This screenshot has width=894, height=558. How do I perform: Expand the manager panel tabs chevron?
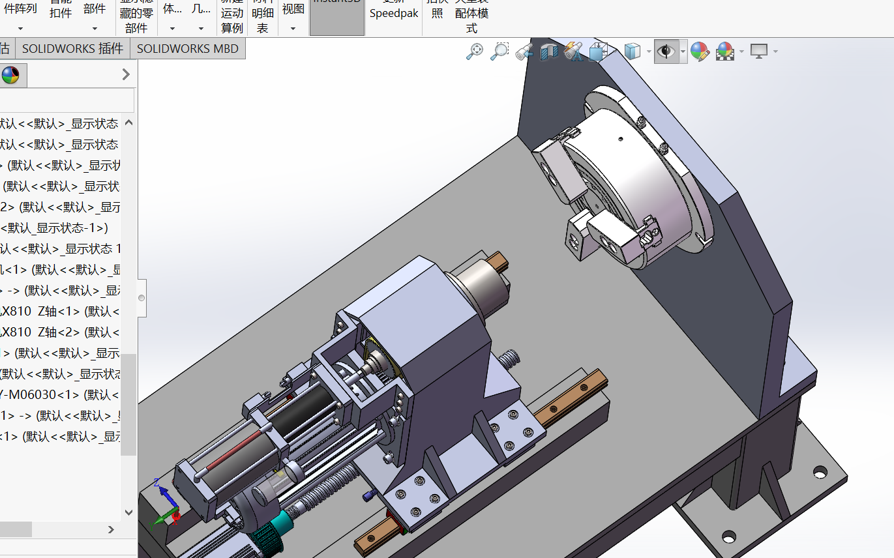tap(126, 75)
